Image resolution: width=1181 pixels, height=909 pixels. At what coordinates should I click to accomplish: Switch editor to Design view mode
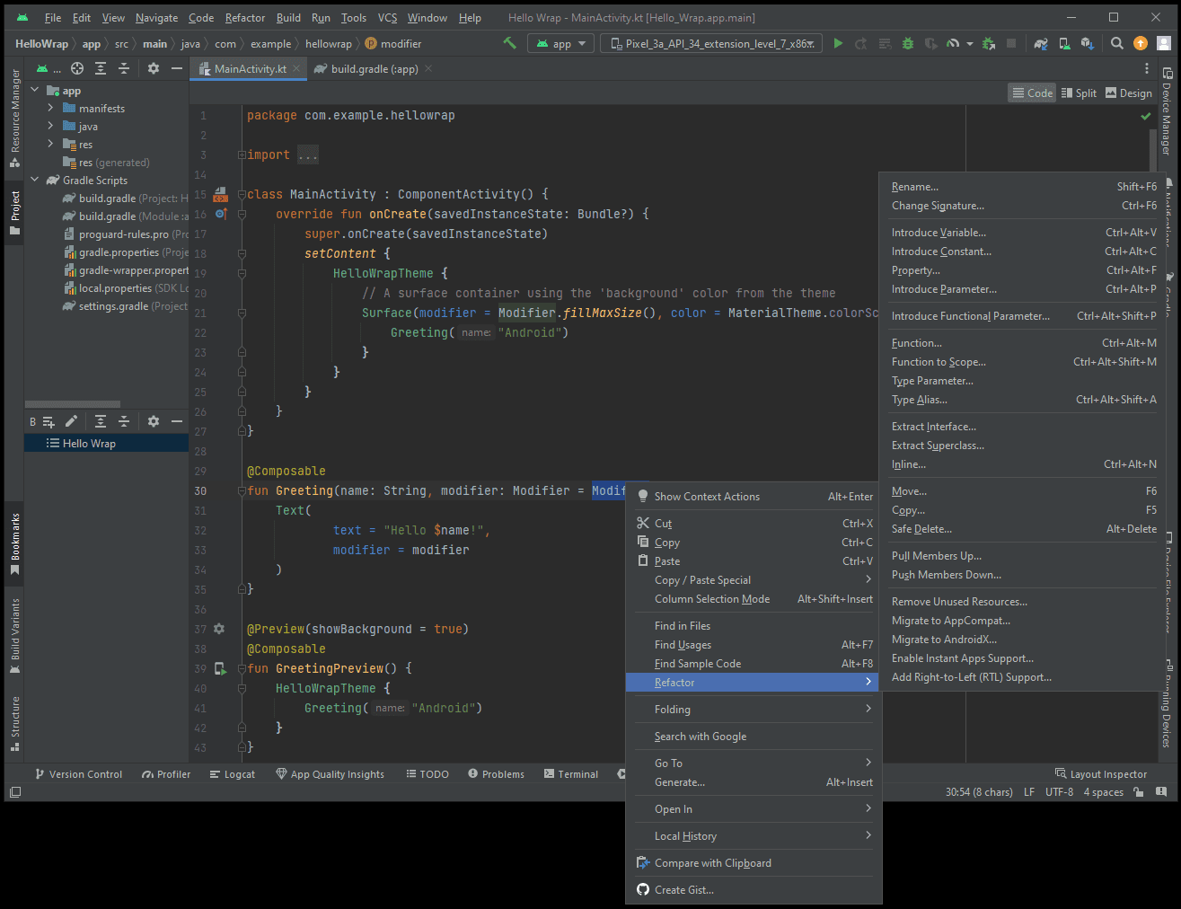(x=1128, y=93)
